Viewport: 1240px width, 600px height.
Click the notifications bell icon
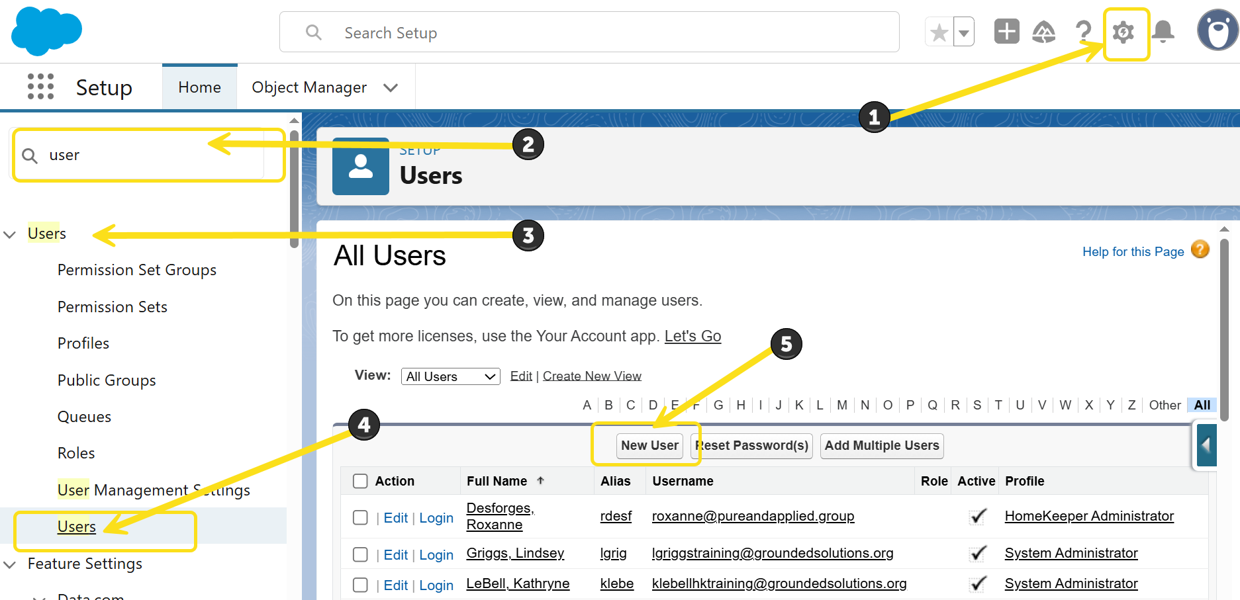click(x=1163, y=32)
